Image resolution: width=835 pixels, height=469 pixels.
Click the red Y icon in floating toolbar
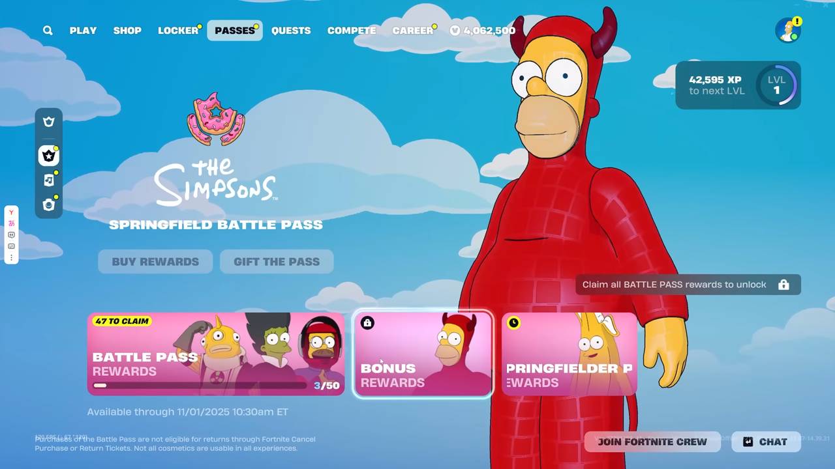point(11,212)
